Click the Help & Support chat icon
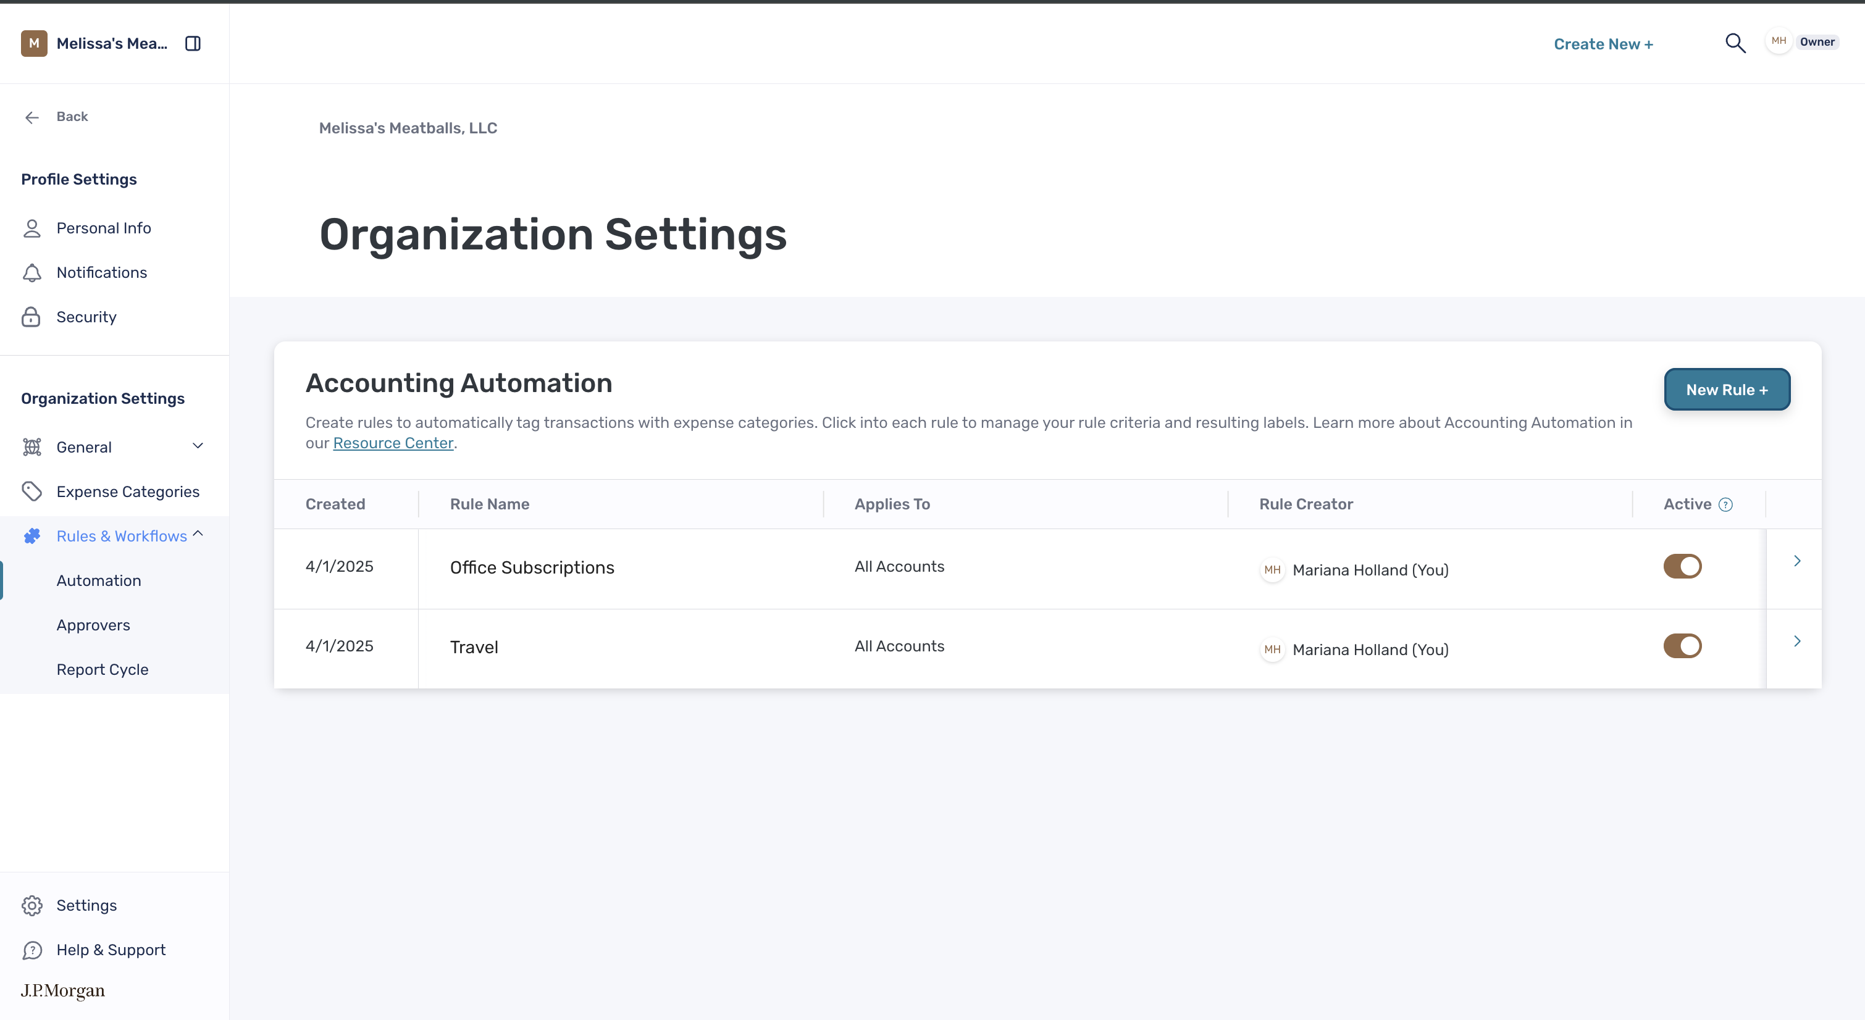The height and width of the screenshot is (1020, 1865). [32, 950]
